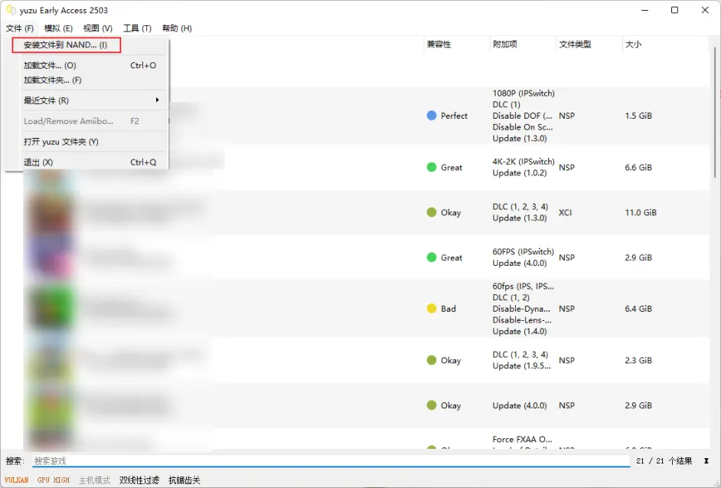Open the 文件 (F) menu
721x488 pixels.
pyautogui.click(x=20, y=28)
